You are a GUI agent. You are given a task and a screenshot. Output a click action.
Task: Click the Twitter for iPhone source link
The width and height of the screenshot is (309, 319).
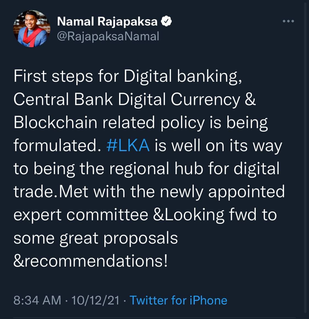click(x=178, y=300)
